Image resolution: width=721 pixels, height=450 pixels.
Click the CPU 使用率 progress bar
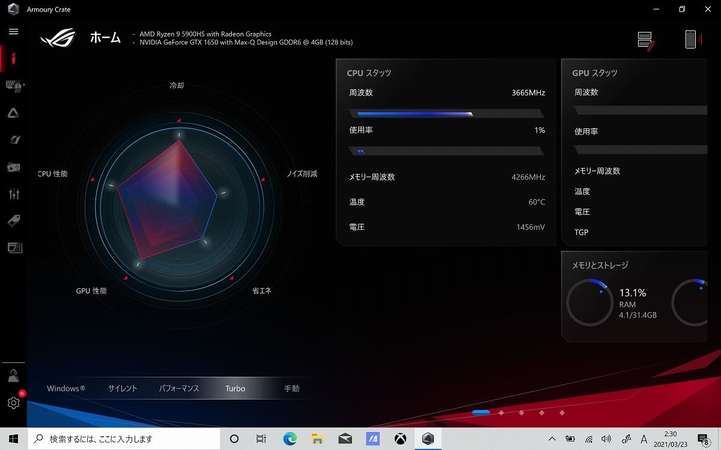click(447, 151)
